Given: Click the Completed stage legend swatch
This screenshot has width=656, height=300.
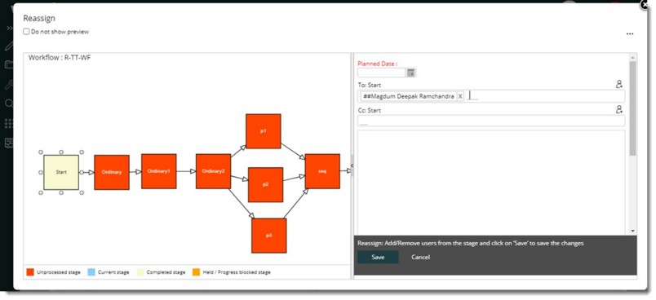Looking at the screenshot, I should coord(140,272).
